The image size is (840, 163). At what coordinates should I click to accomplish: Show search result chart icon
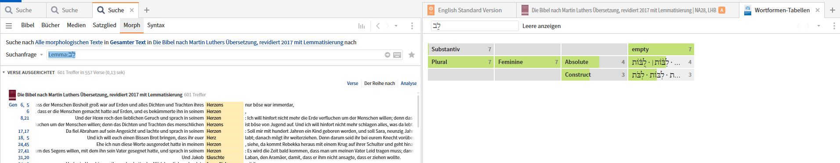pyautogui.click(x=362, y=26)
